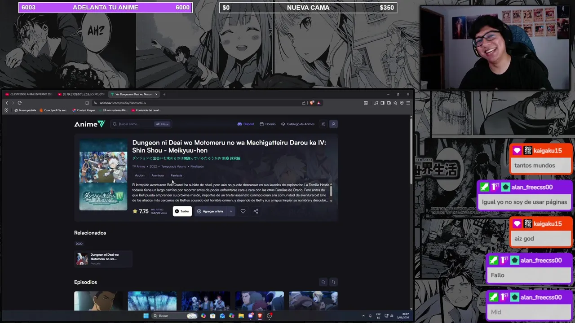Open the third episode thumbnail

[x=206, y=301]
